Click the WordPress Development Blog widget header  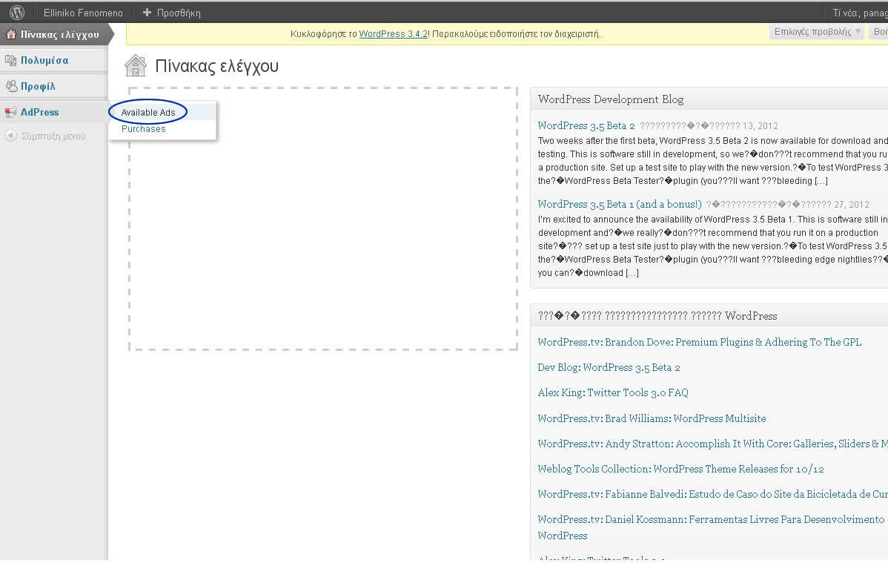611,99
